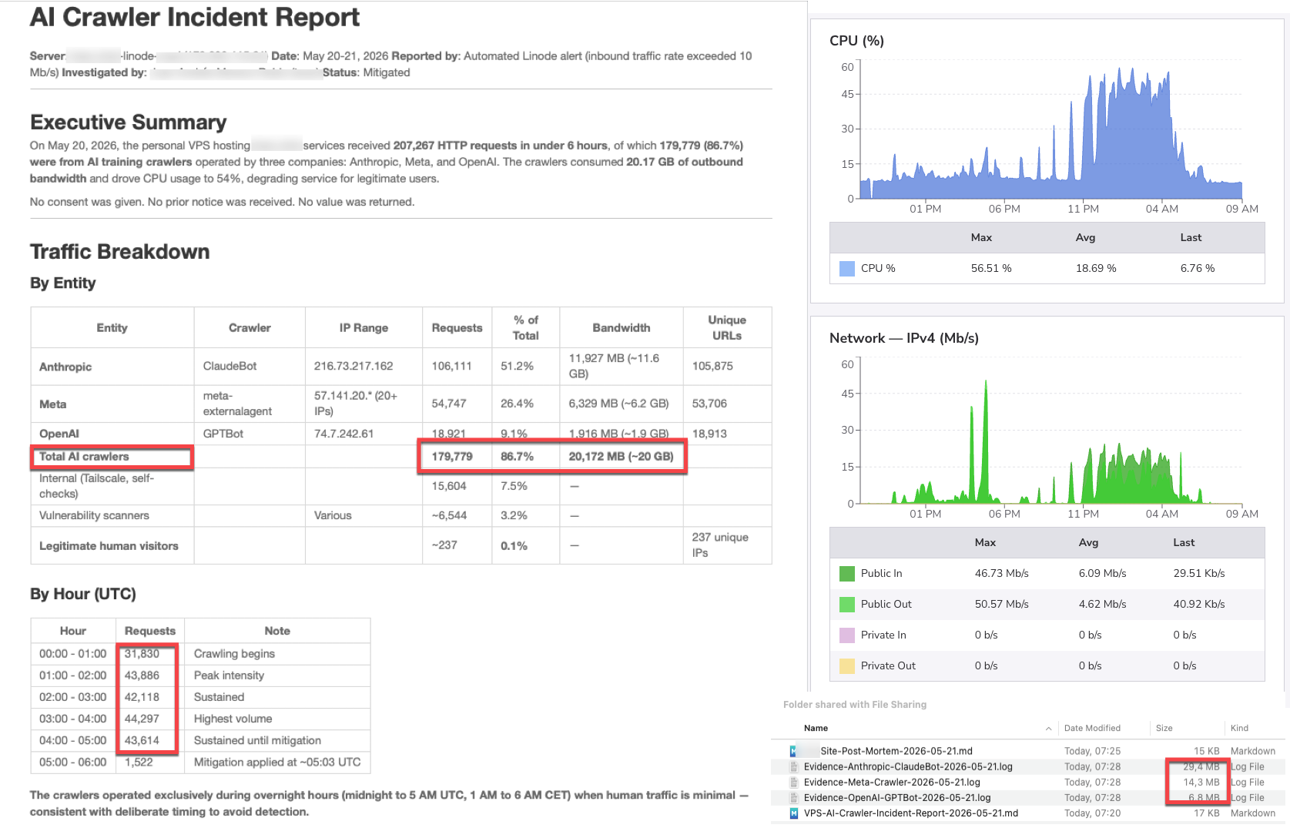
Task: Click the ClaudeBot crawler cell
Action: click(250, 367)
